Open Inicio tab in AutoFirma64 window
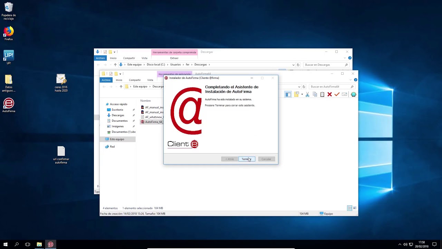This screenshot has width=442, height=249. coord(119,80)
